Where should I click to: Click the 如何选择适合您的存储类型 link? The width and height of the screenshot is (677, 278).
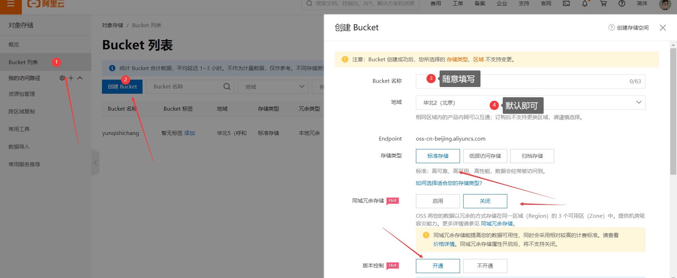coord(449,183)
